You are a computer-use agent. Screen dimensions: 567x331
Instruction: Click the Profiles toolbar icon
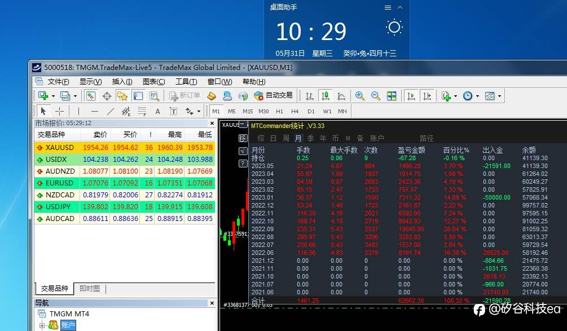65,96
